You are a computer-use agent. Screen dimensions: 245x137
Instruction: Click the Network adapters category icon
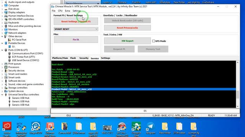(x=6, y=33)
